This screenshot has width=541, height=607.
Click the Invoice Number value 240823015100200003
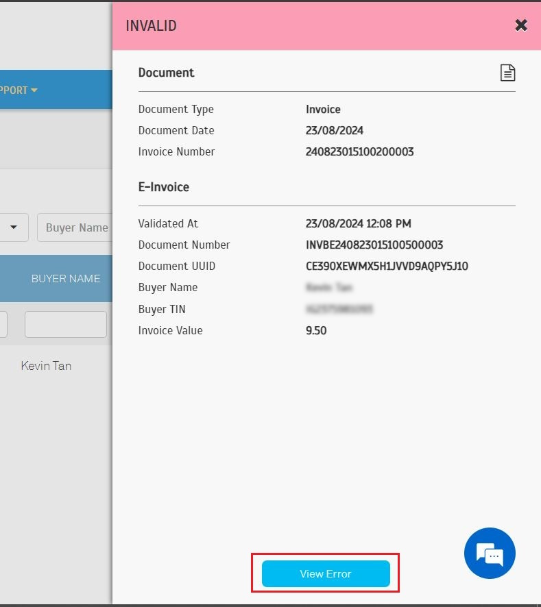359,151
